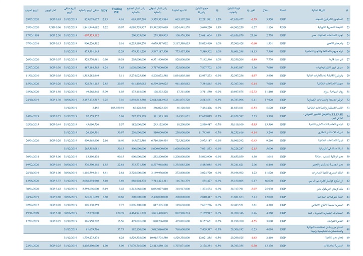363x256 pixels.
Task: Click listed shares '3,117,599,635'
Action: coord(181,43)
